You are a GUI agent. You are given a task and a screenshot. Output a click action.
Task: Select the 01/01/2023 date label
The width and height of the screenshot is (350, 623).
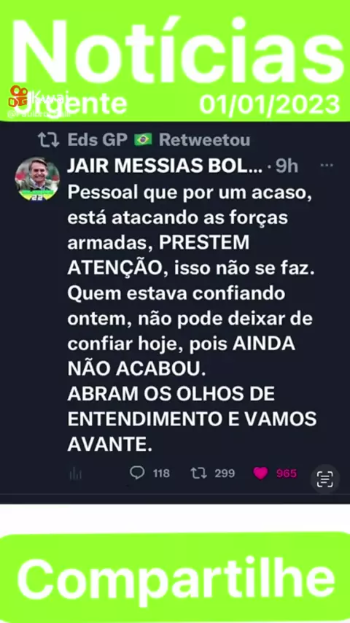[x=270, y=104]
